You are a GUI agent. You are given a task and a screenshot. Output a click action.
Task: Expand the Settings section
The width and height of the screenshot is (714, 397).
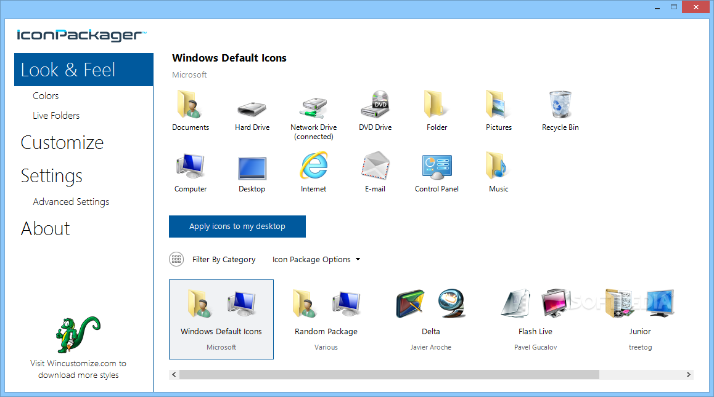click(51, 175)
